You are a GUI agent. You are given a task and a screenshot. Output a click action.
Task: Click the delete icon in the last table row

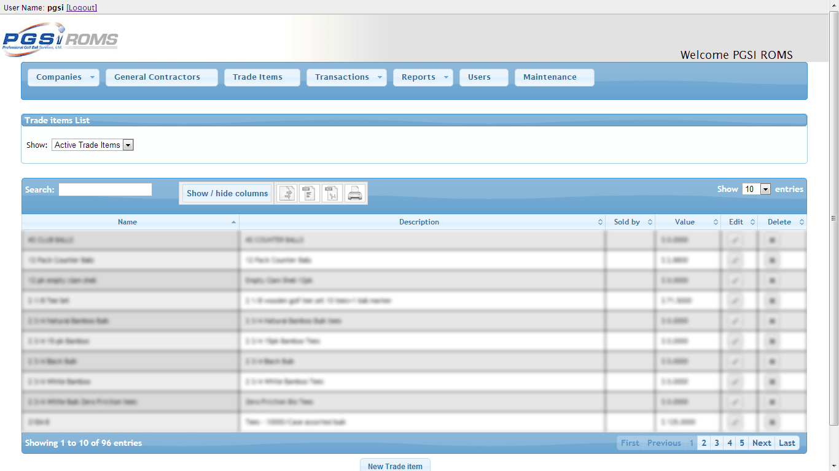(x=772, y=422)
